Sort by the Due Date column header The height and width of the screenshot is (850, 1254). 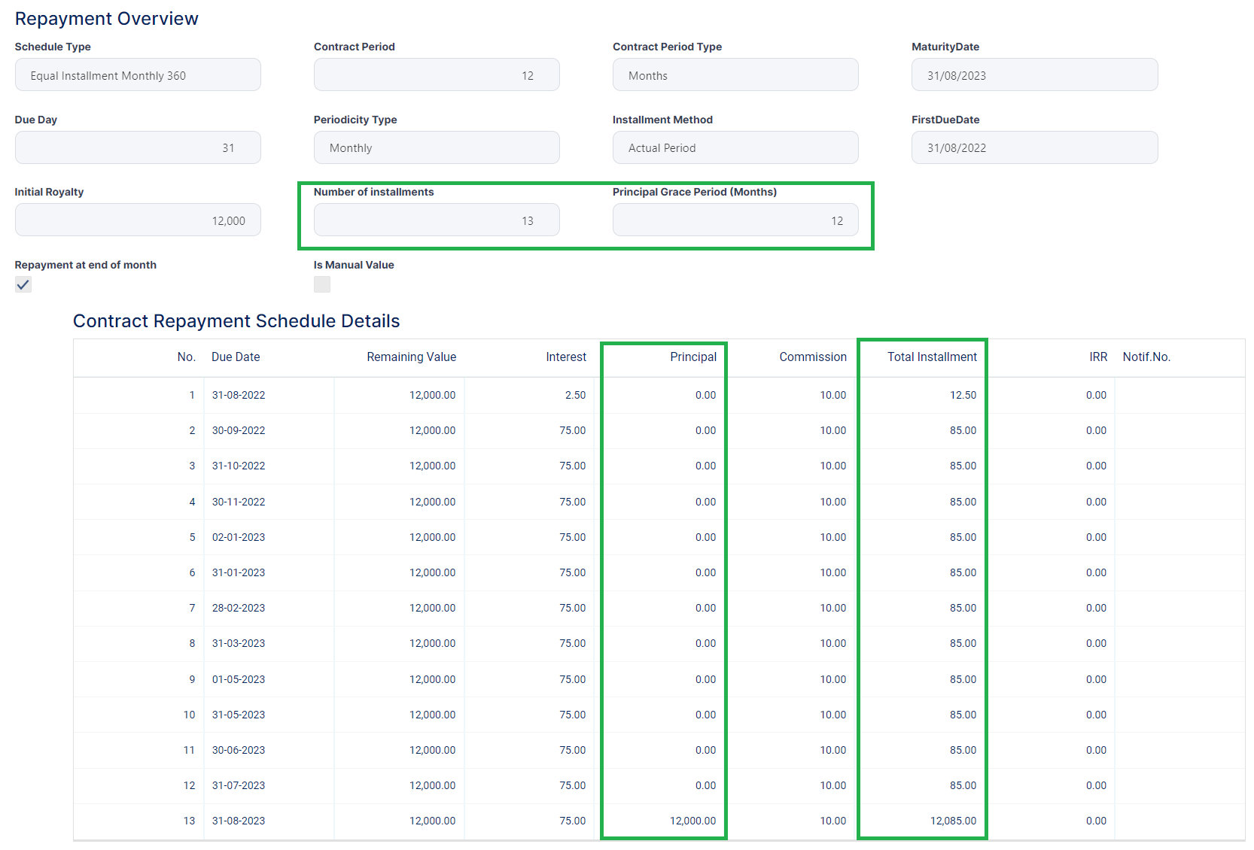[x=236, y=357]
